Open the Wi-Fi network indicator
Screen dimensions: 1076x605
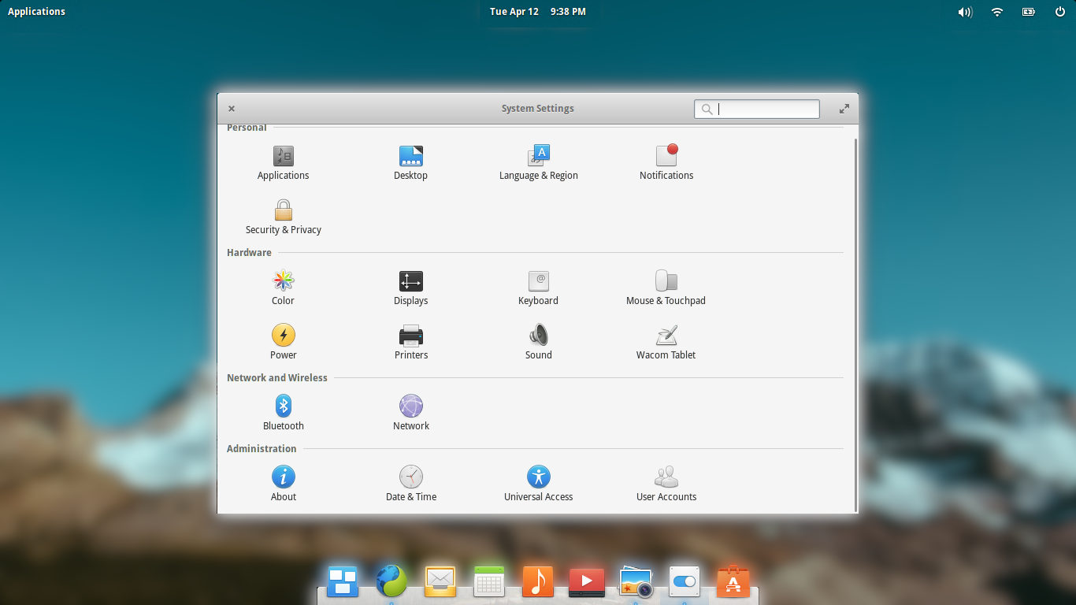click(x=997, y=12)
